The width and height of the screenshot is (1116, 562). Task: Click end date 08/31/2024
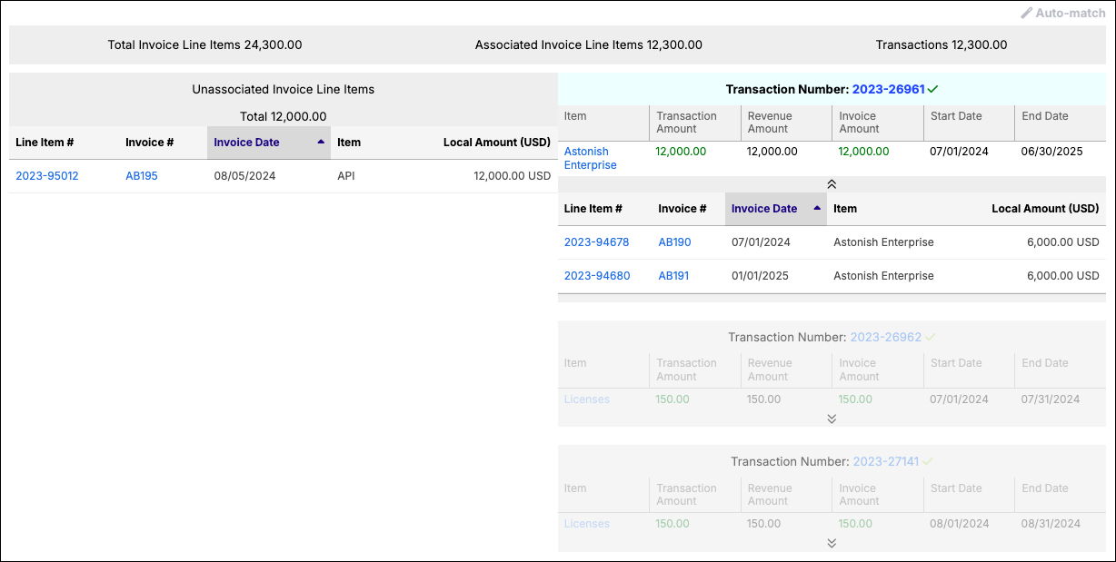click(1051, 524)
